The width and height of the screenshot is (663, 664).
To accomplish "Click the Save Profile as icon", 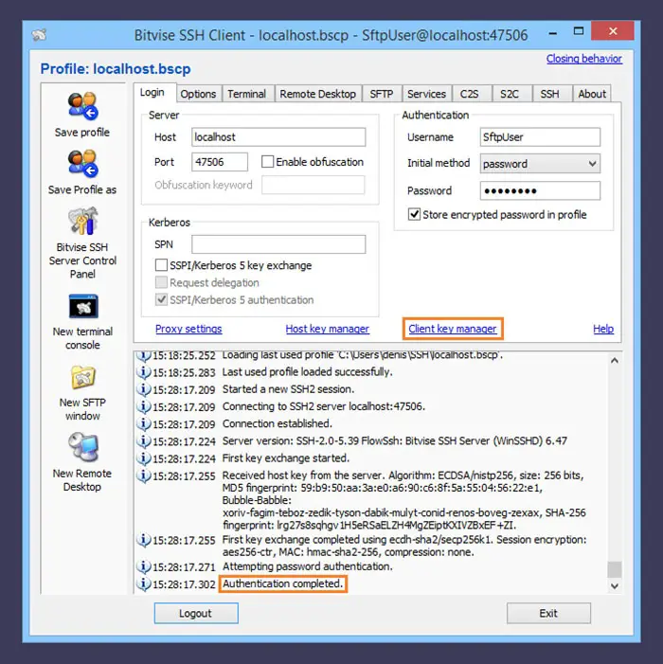I will 83,164.
